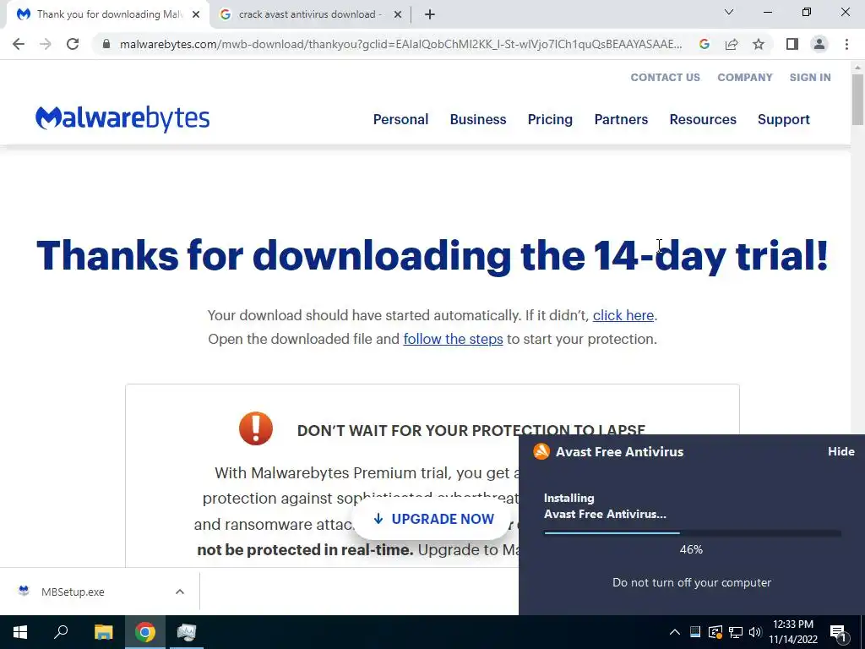Screen dimensions: 865x649
Task: Open the Pricing menu item
Action: pos(550,119)
